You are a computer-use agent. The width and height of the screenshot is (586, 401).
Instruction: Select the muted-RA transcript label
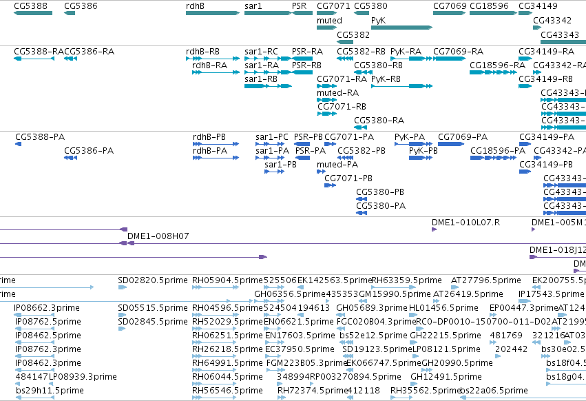tap(338, 93)
